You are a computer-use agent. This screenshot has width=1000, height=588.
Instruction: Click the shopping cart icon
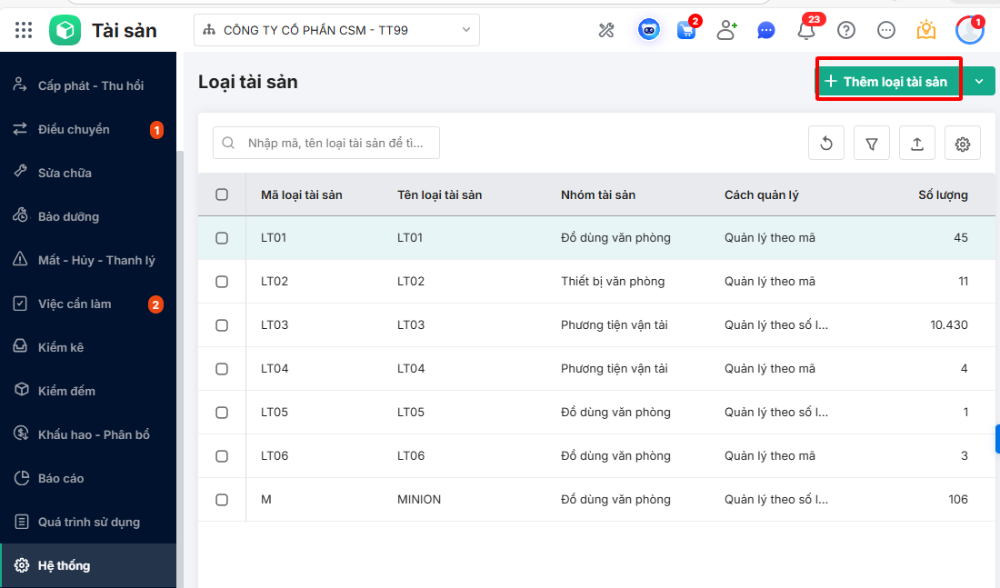click(686, 30)
